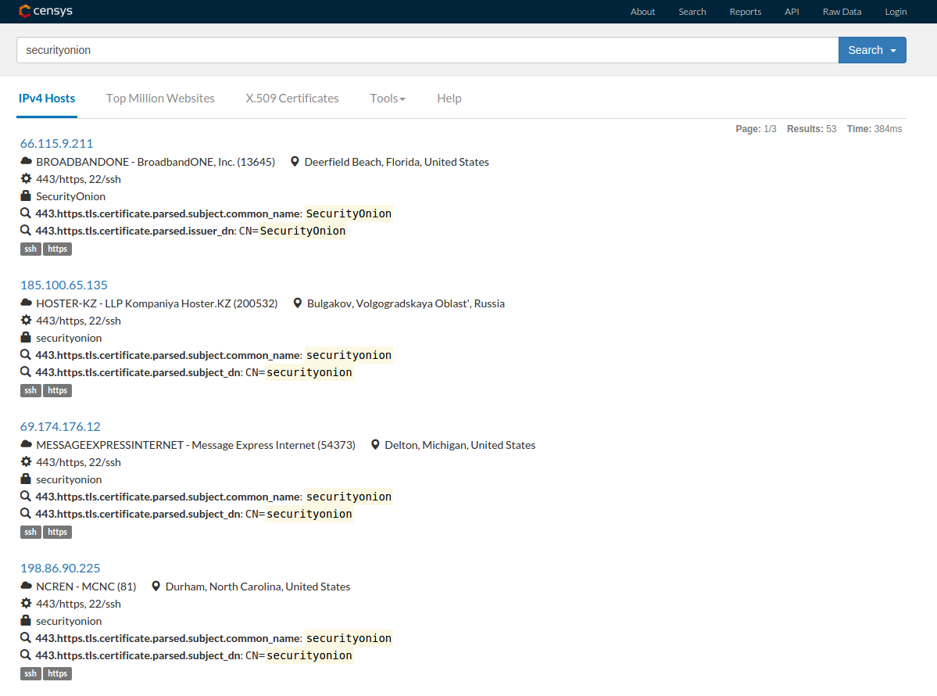This screenshot has width=937, height=696.
Task: Click location pin for Bulgakov, Russia
Action: pyautogui.click(x=297, y=303)
